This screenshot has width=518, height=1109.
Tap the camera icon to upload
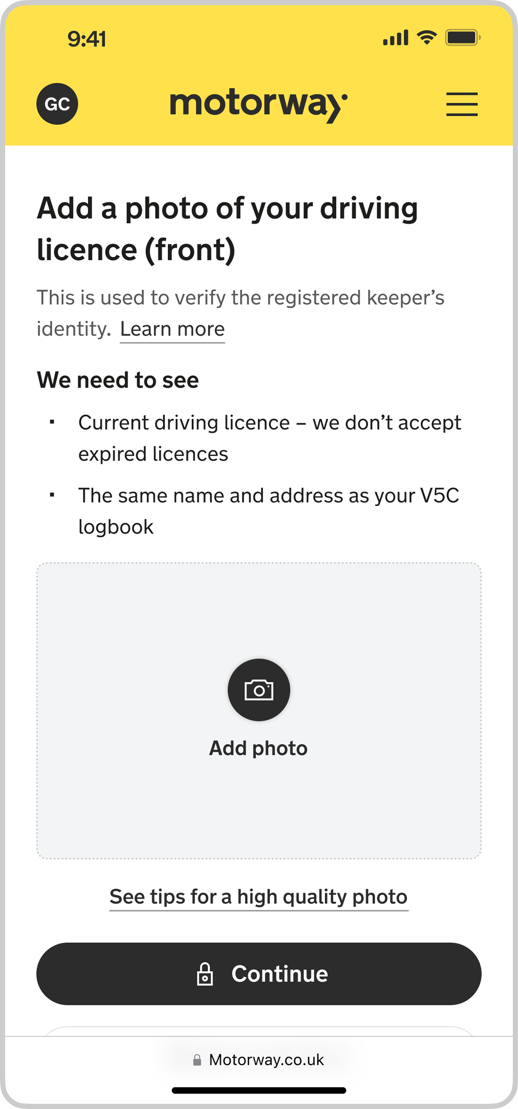coord(259,690)
